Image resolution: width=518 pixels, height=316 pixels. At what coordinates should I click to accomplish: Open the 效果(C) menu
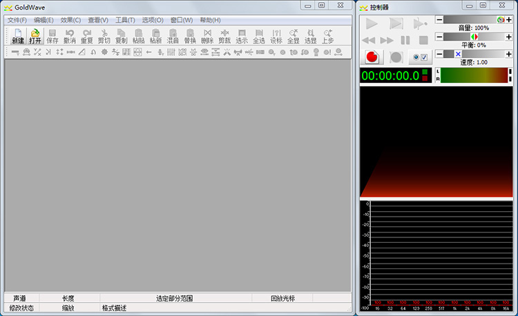pos(70,20)
